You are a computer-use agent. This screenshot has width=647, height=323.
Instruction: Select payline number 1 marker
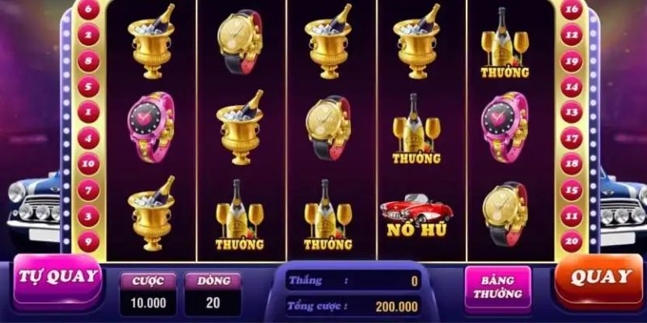point(89,112)
